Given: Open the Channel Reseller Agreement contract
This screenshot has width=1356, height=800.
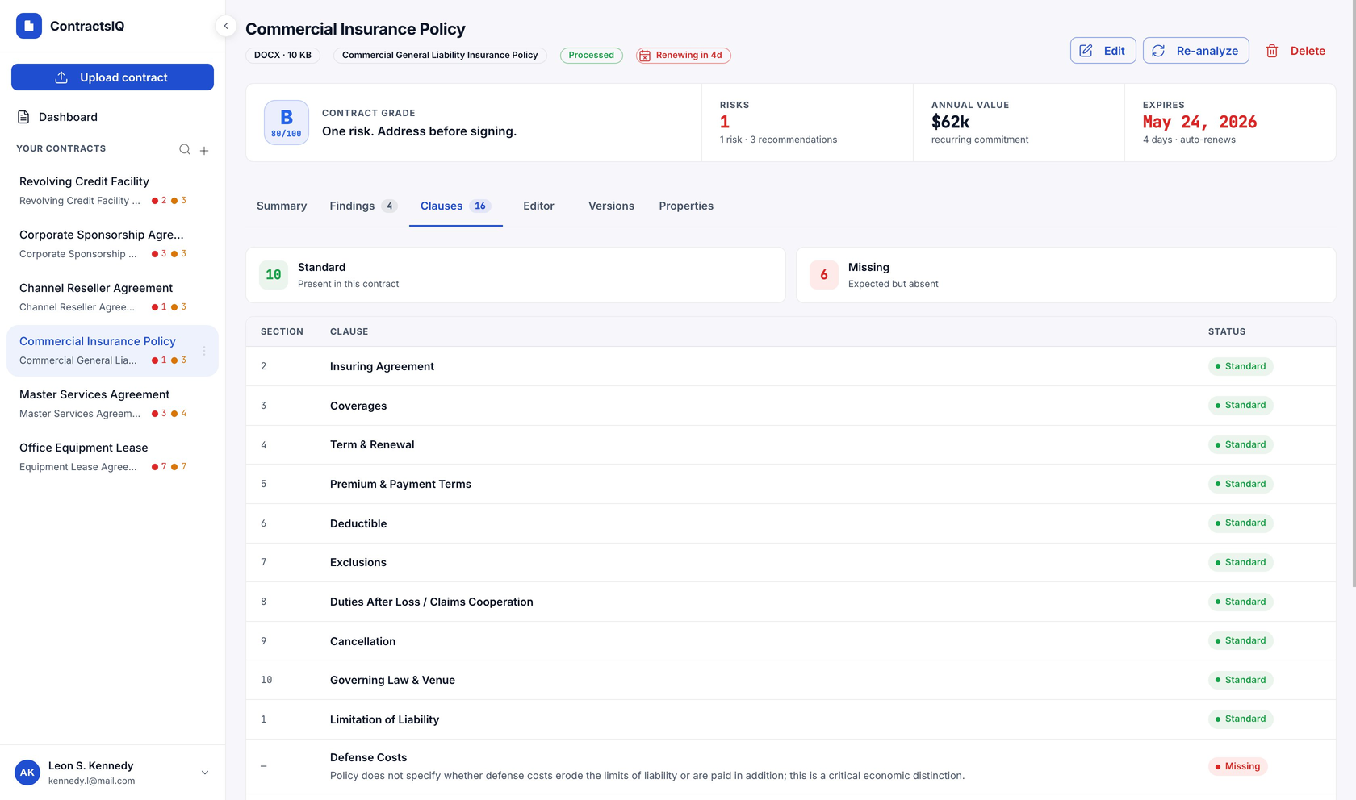Looking at the screenshot, I should [112, 298].
